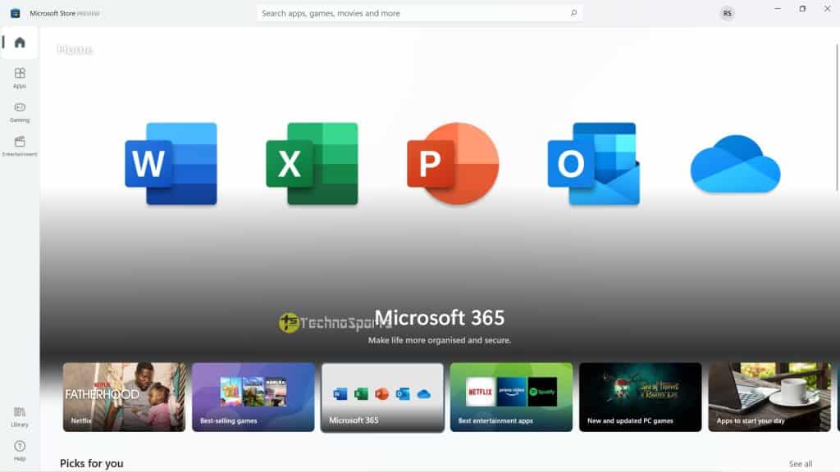This screenshot has height=472, width=840.
Task: Open the Entertainment section icon
Action: [20, 146]
